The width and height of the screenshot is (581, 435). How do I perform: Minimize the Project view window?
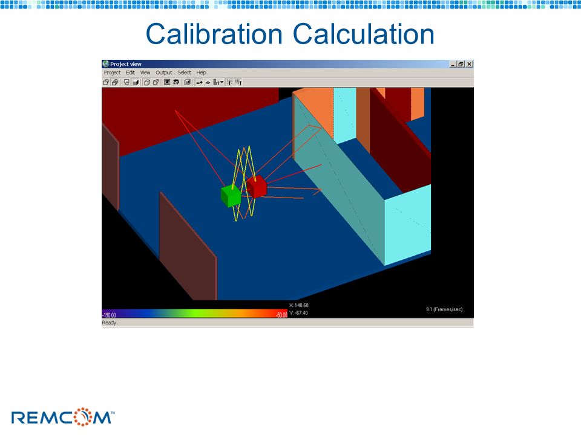453,64
